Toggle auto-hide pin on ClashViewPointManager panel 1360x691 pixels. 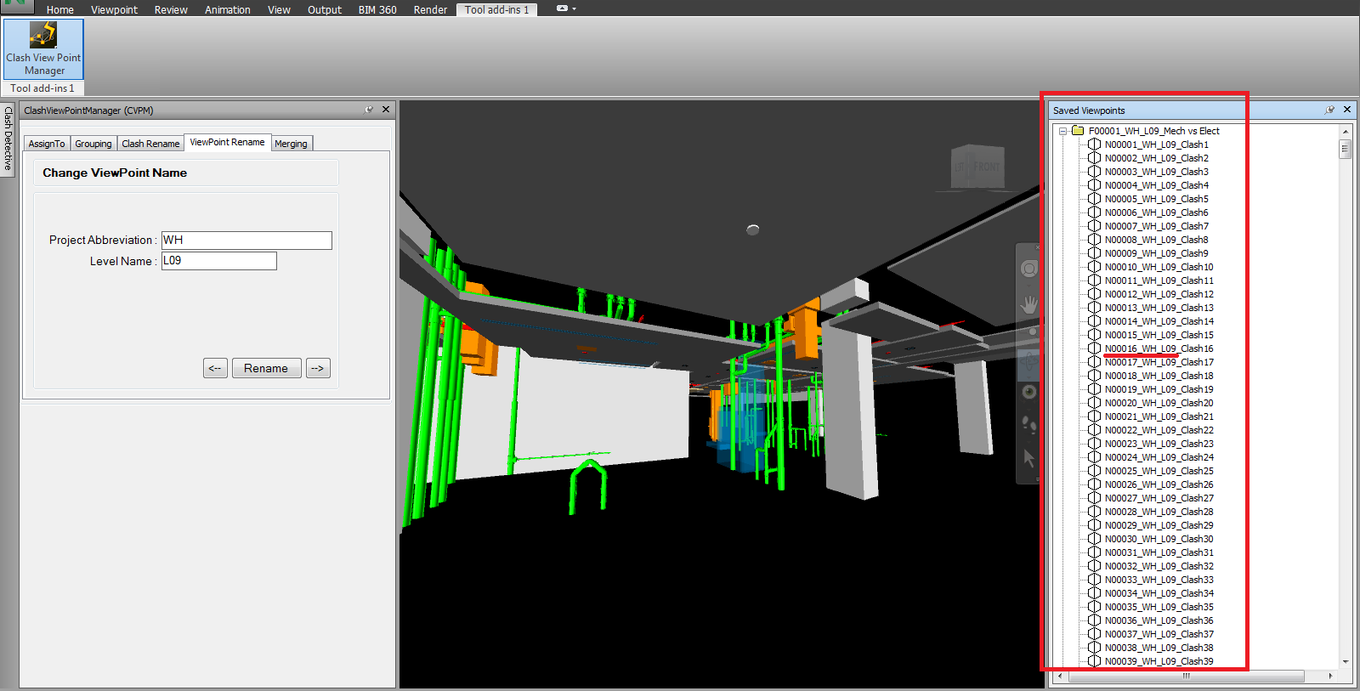click(369, 110)
